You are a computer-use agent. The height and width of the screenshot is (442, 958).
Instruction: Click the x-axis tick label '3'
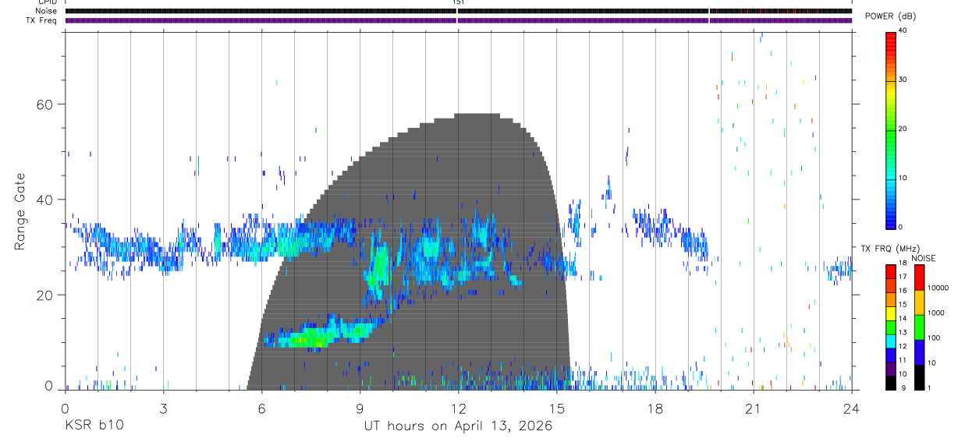pos(163,408)
